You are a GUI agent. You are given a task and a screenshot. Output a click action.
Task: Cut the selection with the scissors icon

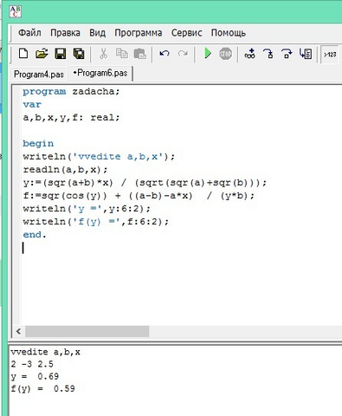103,54
